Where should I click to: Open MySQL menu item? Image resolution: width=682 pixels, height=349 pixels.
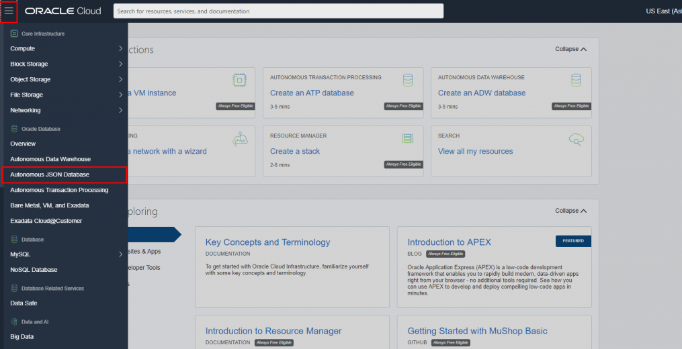click(x=20, y=254)
